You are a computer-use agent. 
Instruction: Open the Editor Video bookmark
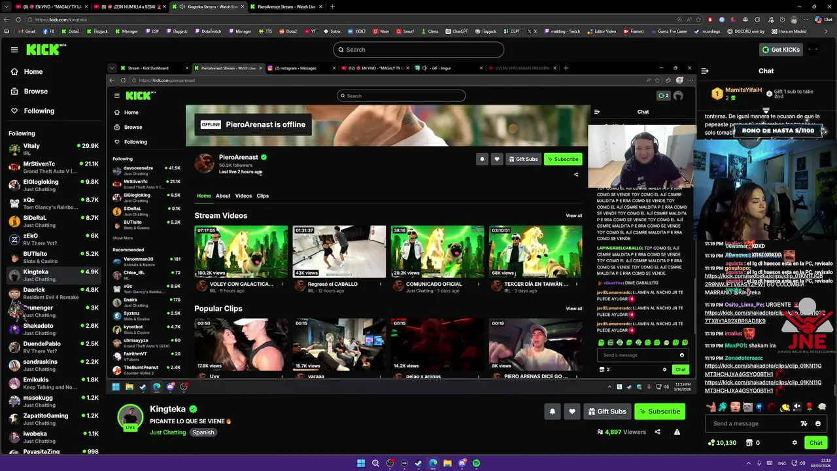(x=602, y=31)
